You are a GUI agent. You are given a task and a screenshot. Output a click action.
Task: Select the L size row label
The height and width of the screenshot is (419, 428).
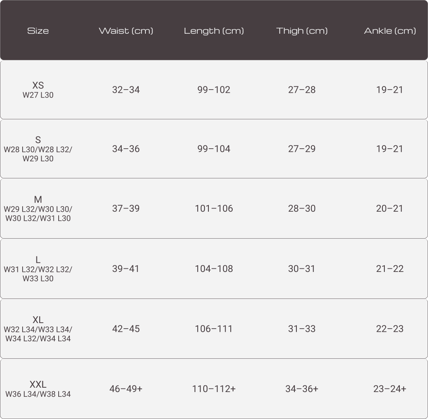[x=38, y=260]
